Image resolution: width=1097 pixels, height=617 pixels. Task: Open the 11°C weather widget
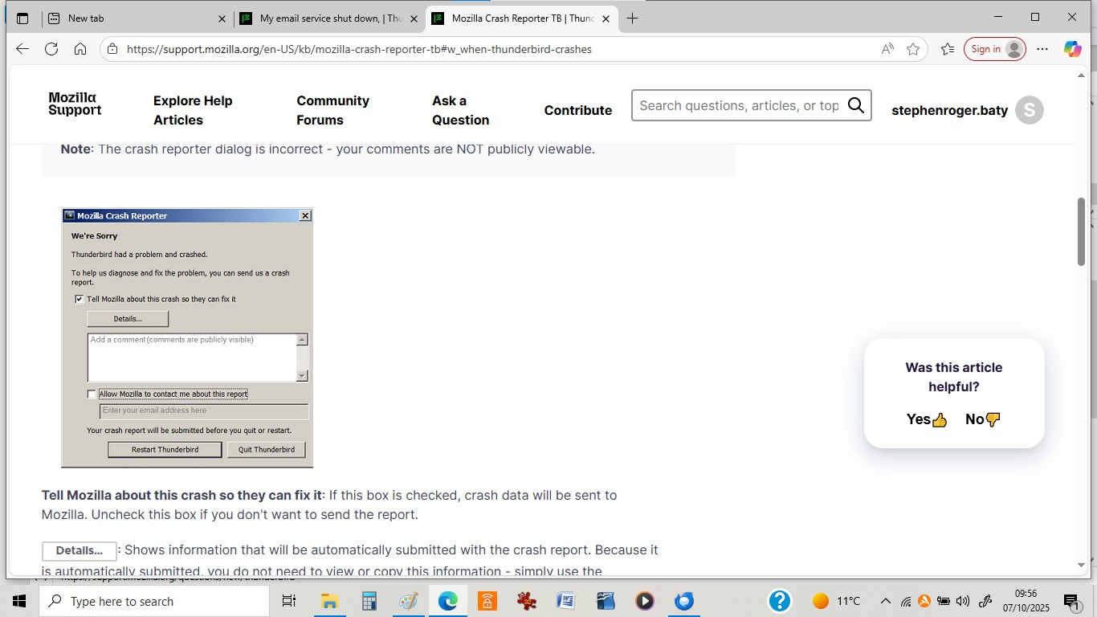coord(836,601)
